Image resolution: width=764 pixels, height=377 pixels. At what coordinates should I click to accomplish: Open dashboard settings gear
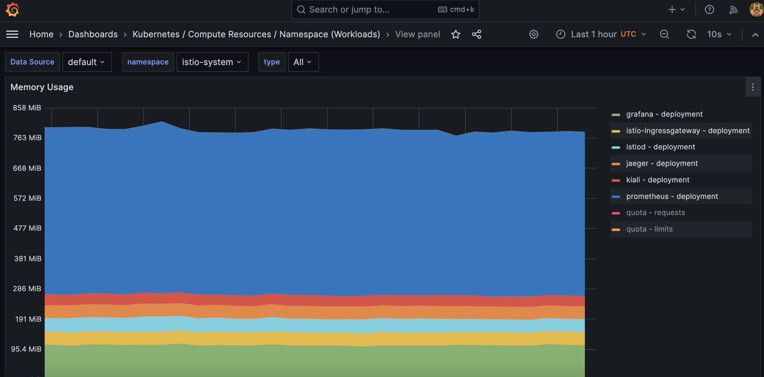pyautogui.click(x=534, y=34)
